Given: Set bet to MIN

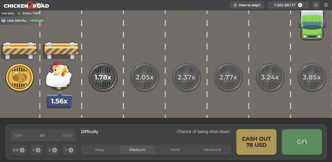Looking at the screenshot, I should (19, 135).
